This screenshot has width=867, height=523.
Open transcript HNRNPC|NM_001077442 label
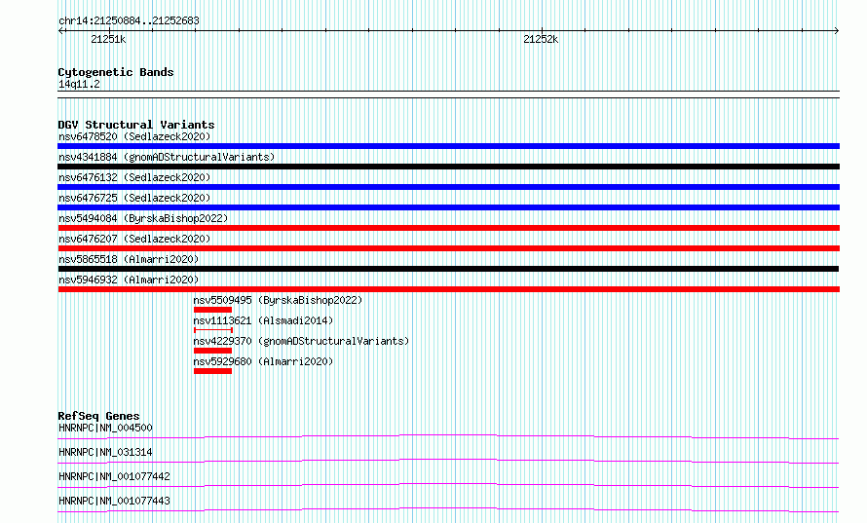(x=114, y=476)
